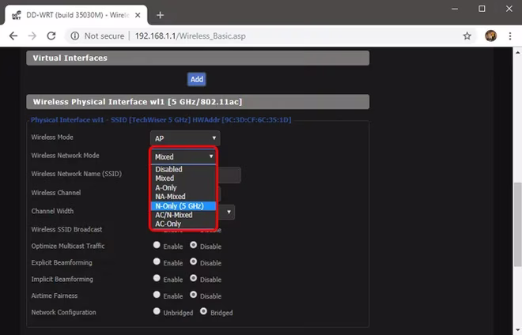Close the DD-WRT browser tab
Image resolution: width=522 pixels, height=335 pixels.
click(x=138, y=15)
